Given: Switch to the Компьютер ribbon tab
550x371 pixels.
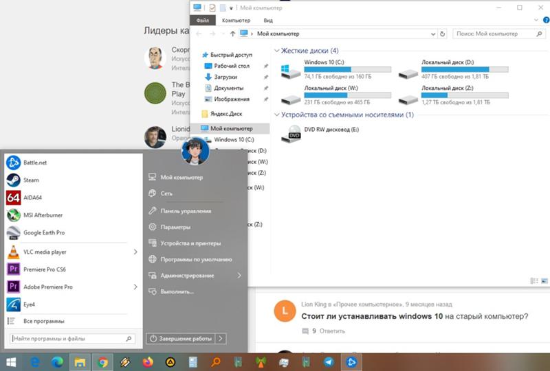Looking at the screenshot, I should [x=236, y=21].
